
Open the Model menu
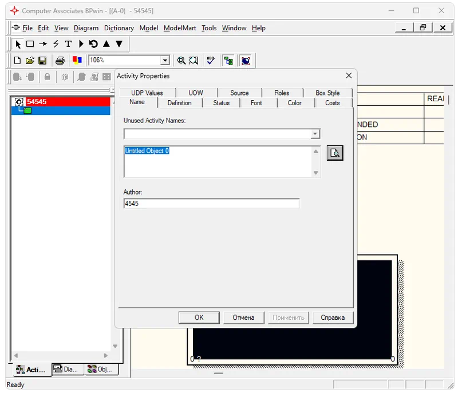149,28
